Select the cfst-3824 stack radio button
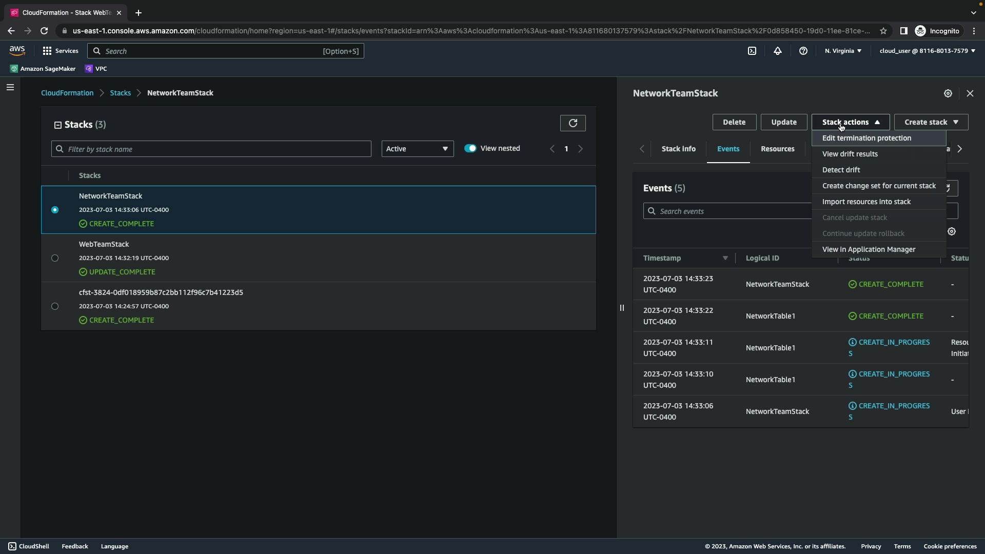The height and width of the screenshot is (554, 985). (x=55, y=306)
